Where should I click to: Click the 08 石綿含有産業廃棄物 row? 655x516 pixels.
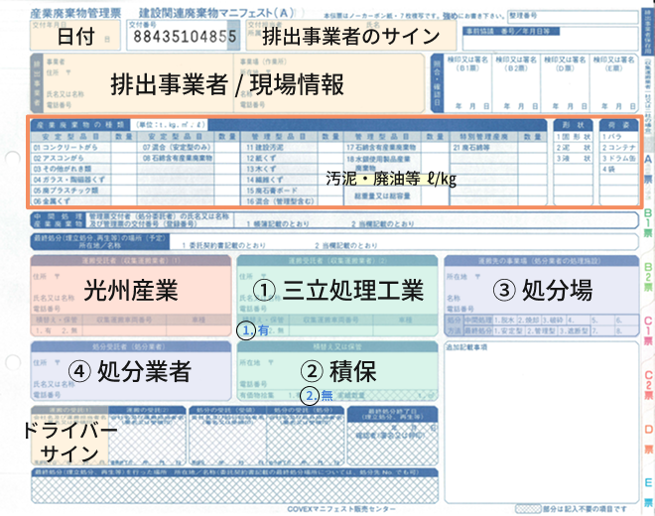(177, 158)
